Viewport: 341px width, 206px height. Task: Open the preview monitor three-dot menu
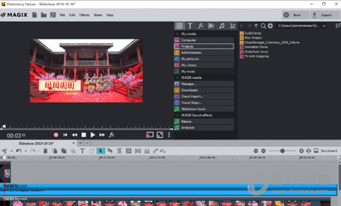coord(169,135)
